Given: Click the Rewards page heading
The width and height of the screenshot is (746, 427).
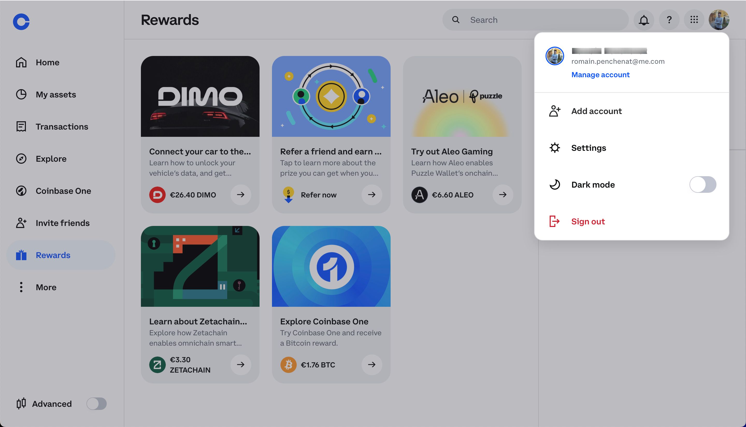Looking at the screenshot, I should (x=170, y=20).
